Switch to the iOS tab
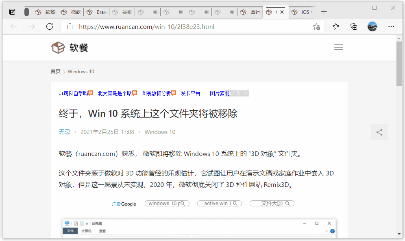 tap(302, 12)
